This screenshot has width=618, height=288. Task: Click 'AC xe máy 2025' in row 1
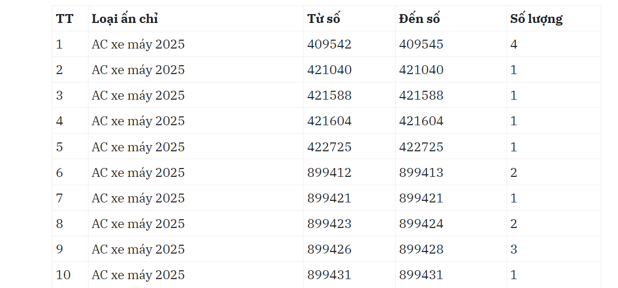click(x=138, y=44)
